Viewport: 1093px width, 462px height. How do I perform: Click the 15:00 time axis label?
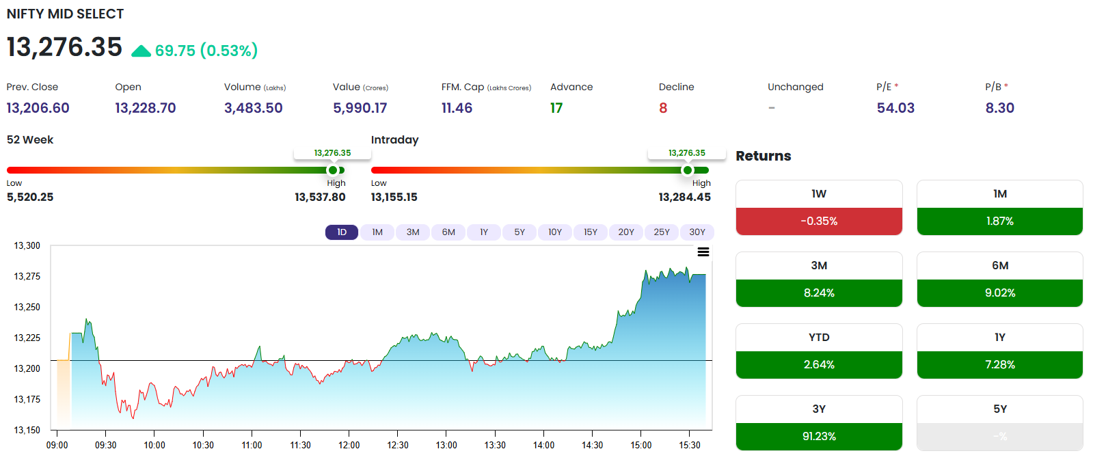pos(641,445)
